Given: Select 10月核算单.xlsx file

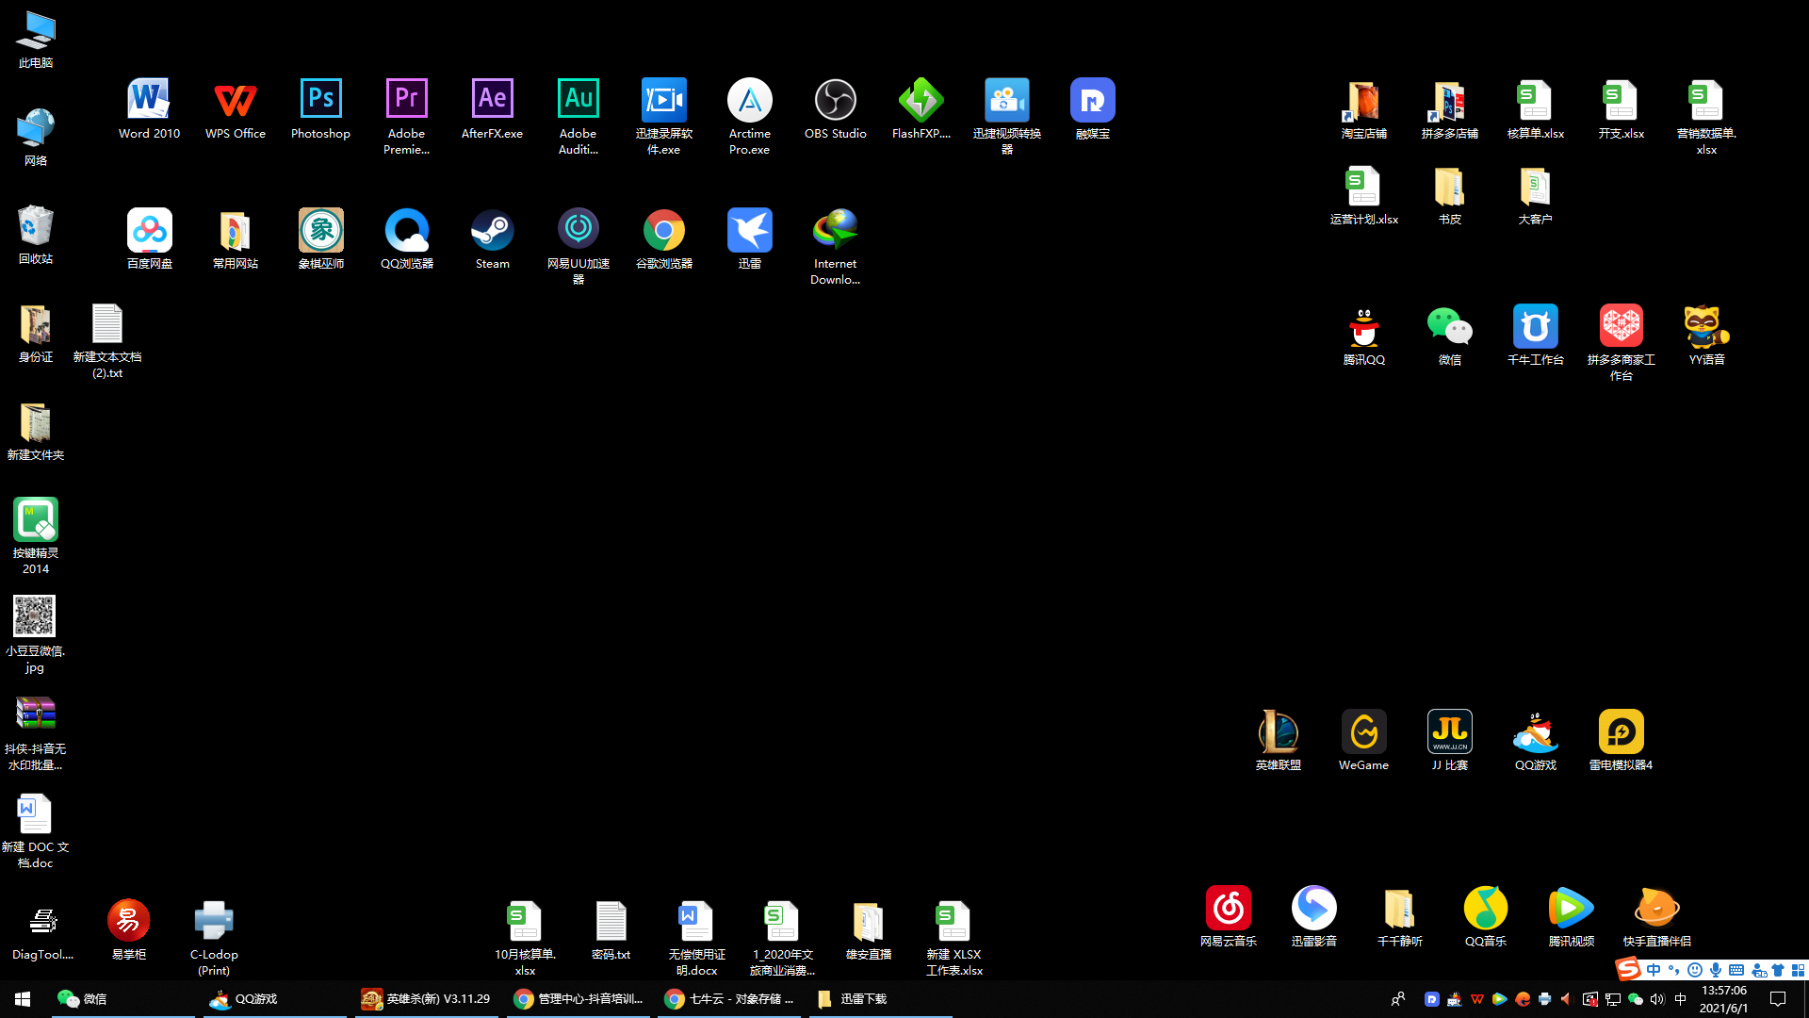Looking at the screenshot, I should (525, 938).
